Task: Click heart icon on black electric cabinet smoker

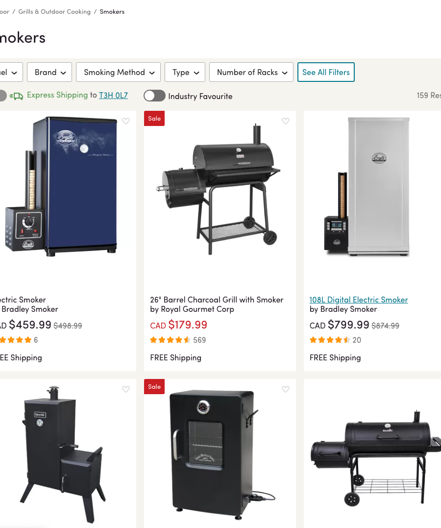Action: pos(286,389)
